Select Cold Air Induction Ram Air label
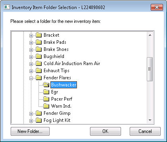 click(x=72, y=64)
